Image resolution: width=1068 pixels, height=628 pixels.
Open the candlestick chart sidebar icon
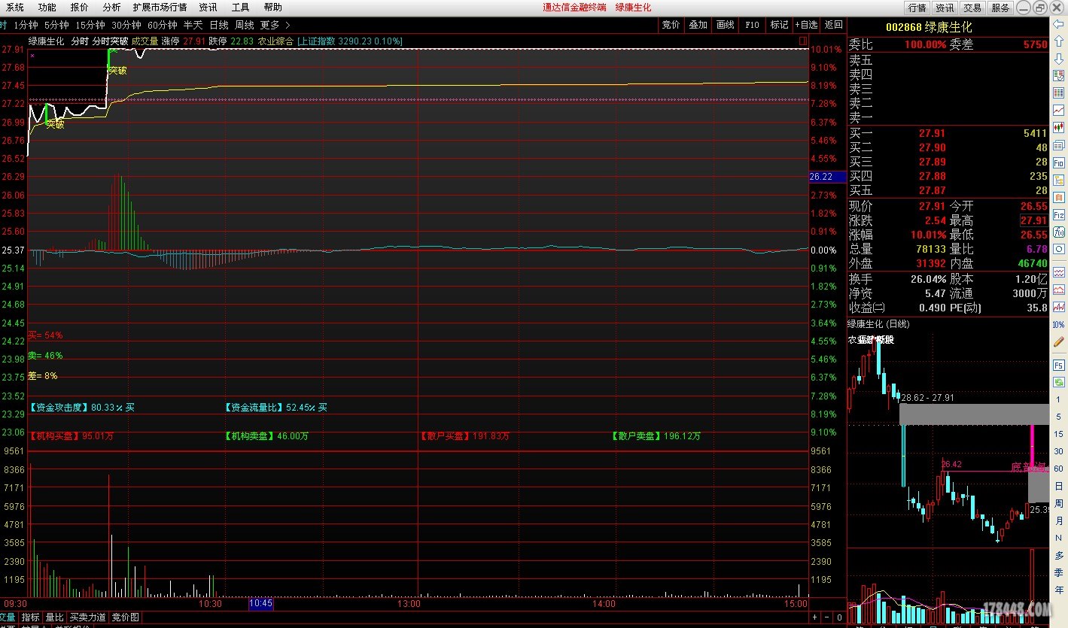1058,128
